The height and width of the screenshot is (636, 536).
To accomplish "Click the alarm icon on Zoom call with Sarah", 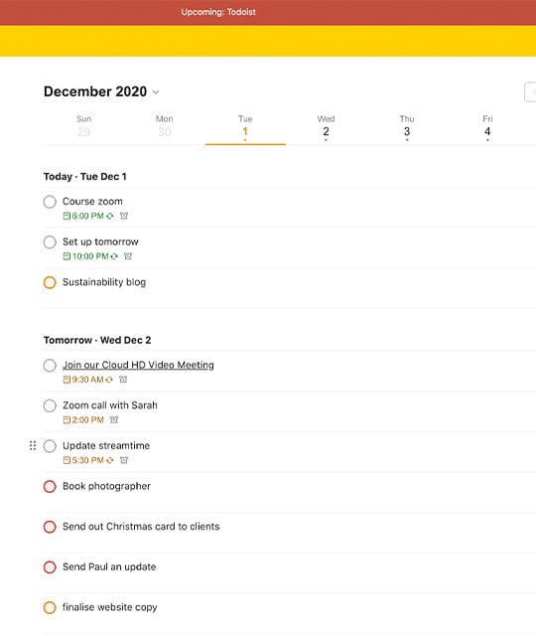I will click(x=114, y=419).
